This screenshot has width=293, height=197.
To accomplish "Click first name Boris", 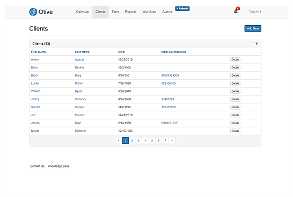I will [34, 67].
